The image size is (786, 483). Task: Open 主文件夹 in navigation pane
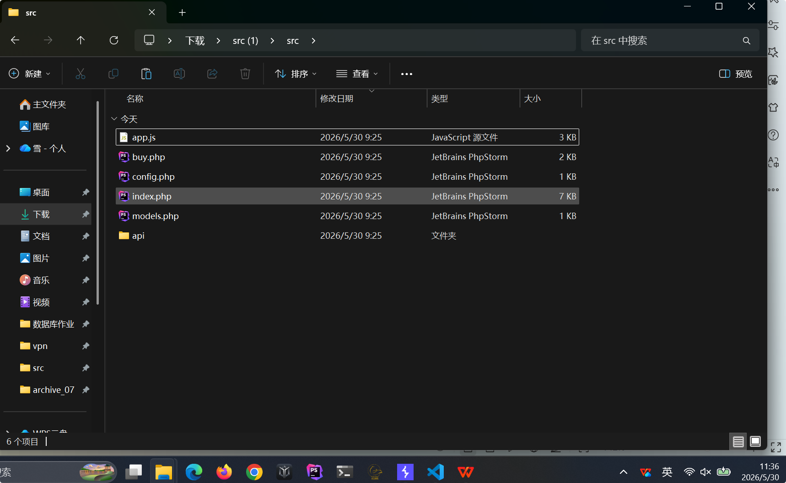coord(43,104)
